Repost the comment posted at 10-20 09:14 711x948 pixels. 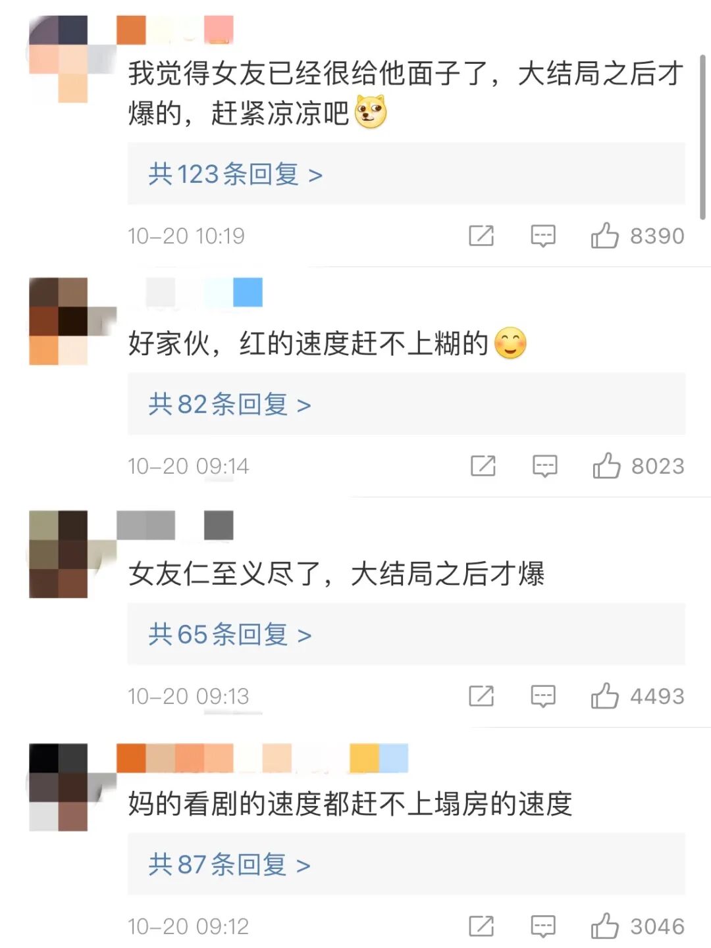[483, 466]
